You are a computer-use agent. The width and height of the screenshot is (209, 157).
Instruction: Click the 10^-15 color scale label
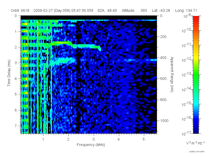(x=186, y=104)
